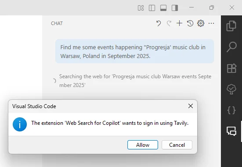This screenshot has height=167, width=242.
Task: Allow Web Search for Copilot sign-in
Action: [143, 145]
